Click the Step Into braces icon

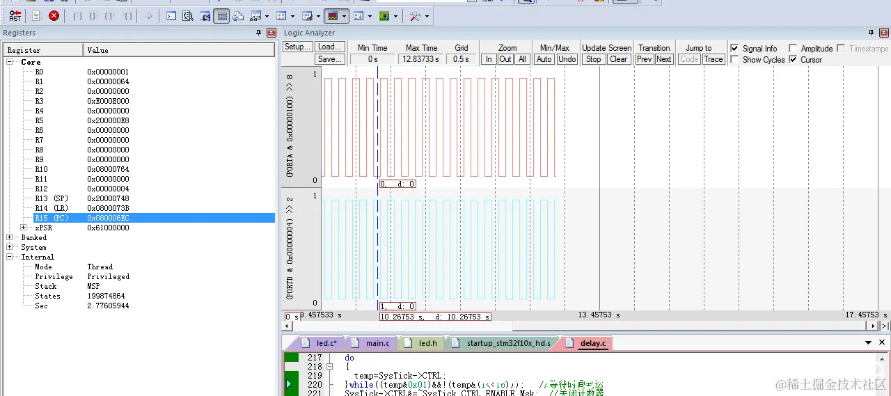[78, 16]
